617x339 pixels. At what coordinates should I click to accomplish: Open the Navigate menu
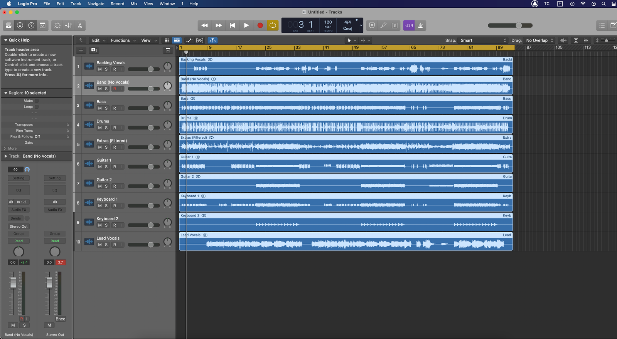coord(96,4)
